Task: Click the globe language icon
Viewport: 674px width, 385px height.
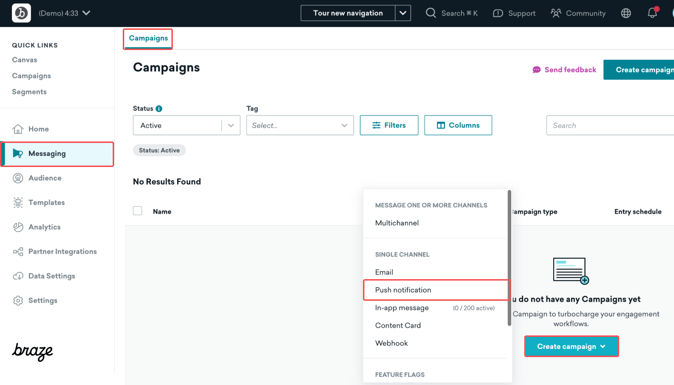Action: [x=626, y=13]
